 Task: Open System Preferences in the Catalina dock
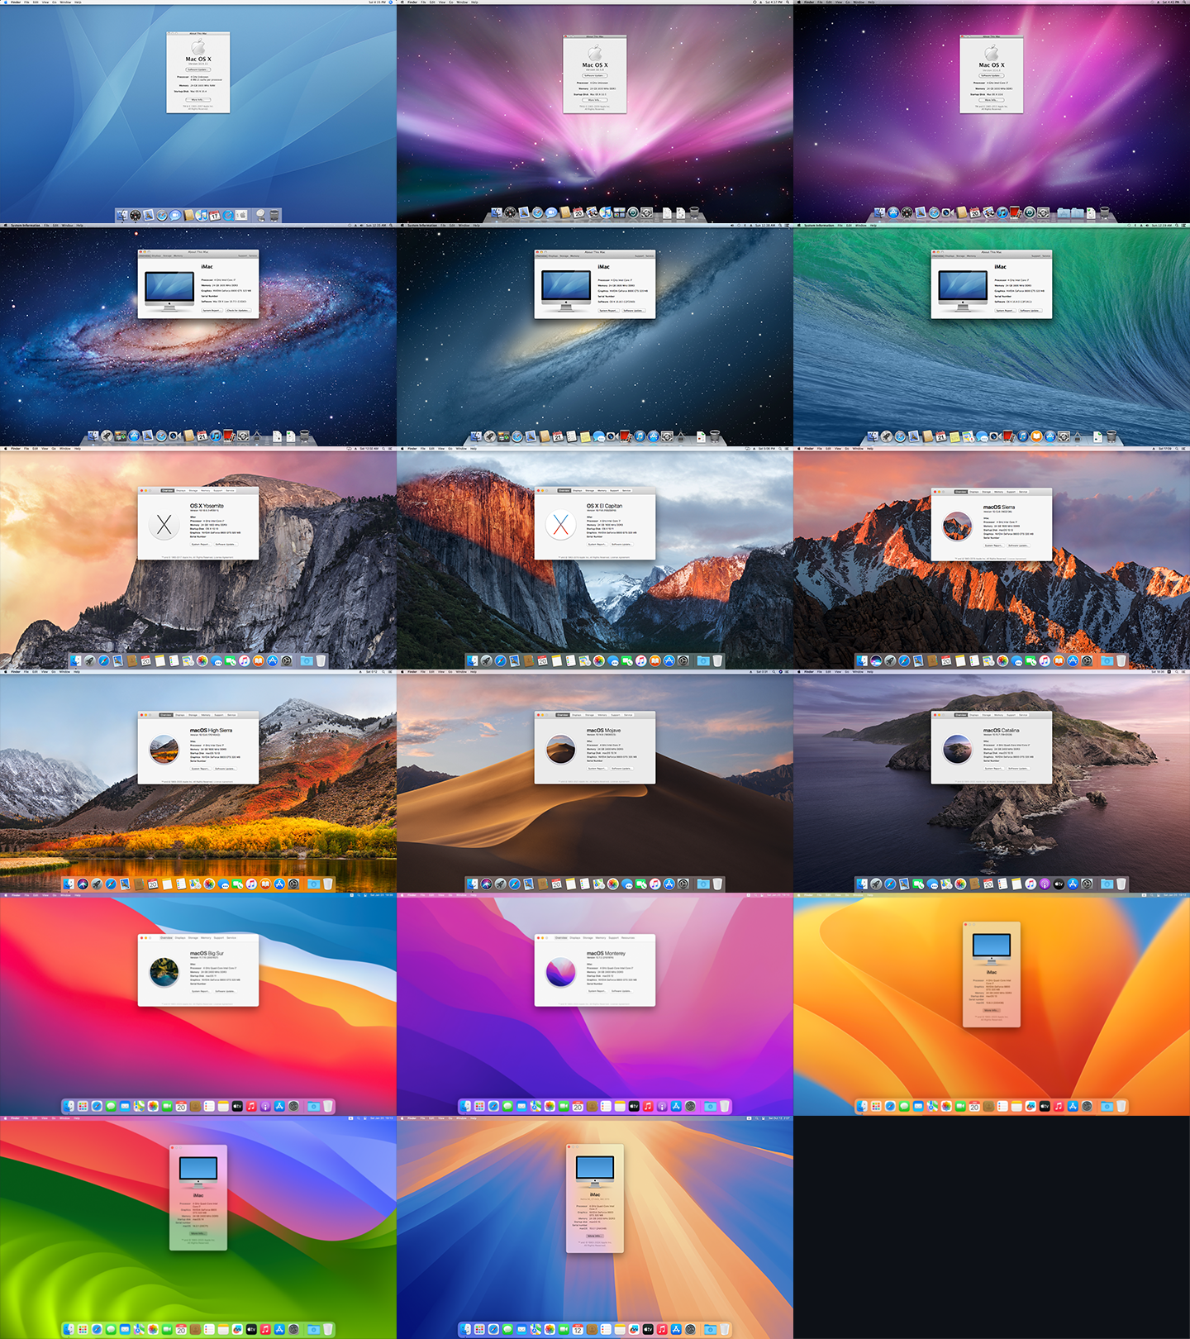point(1087,884)
